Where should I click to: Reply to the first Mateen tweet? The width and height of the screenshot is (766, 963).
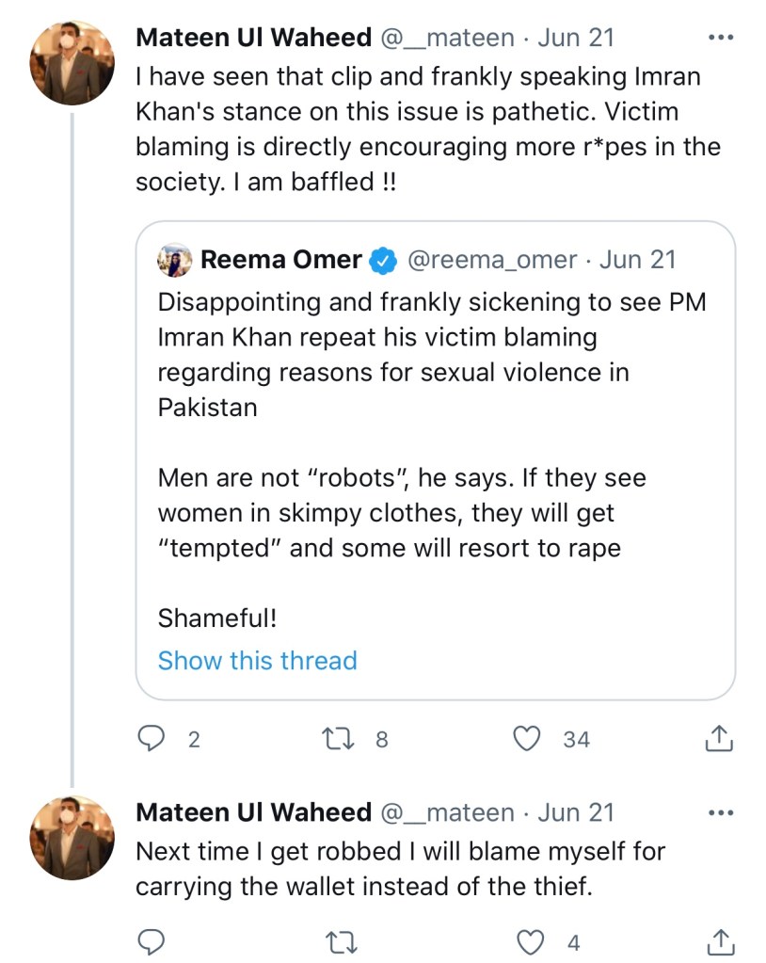pyautogui.click(x=152, y=739)
